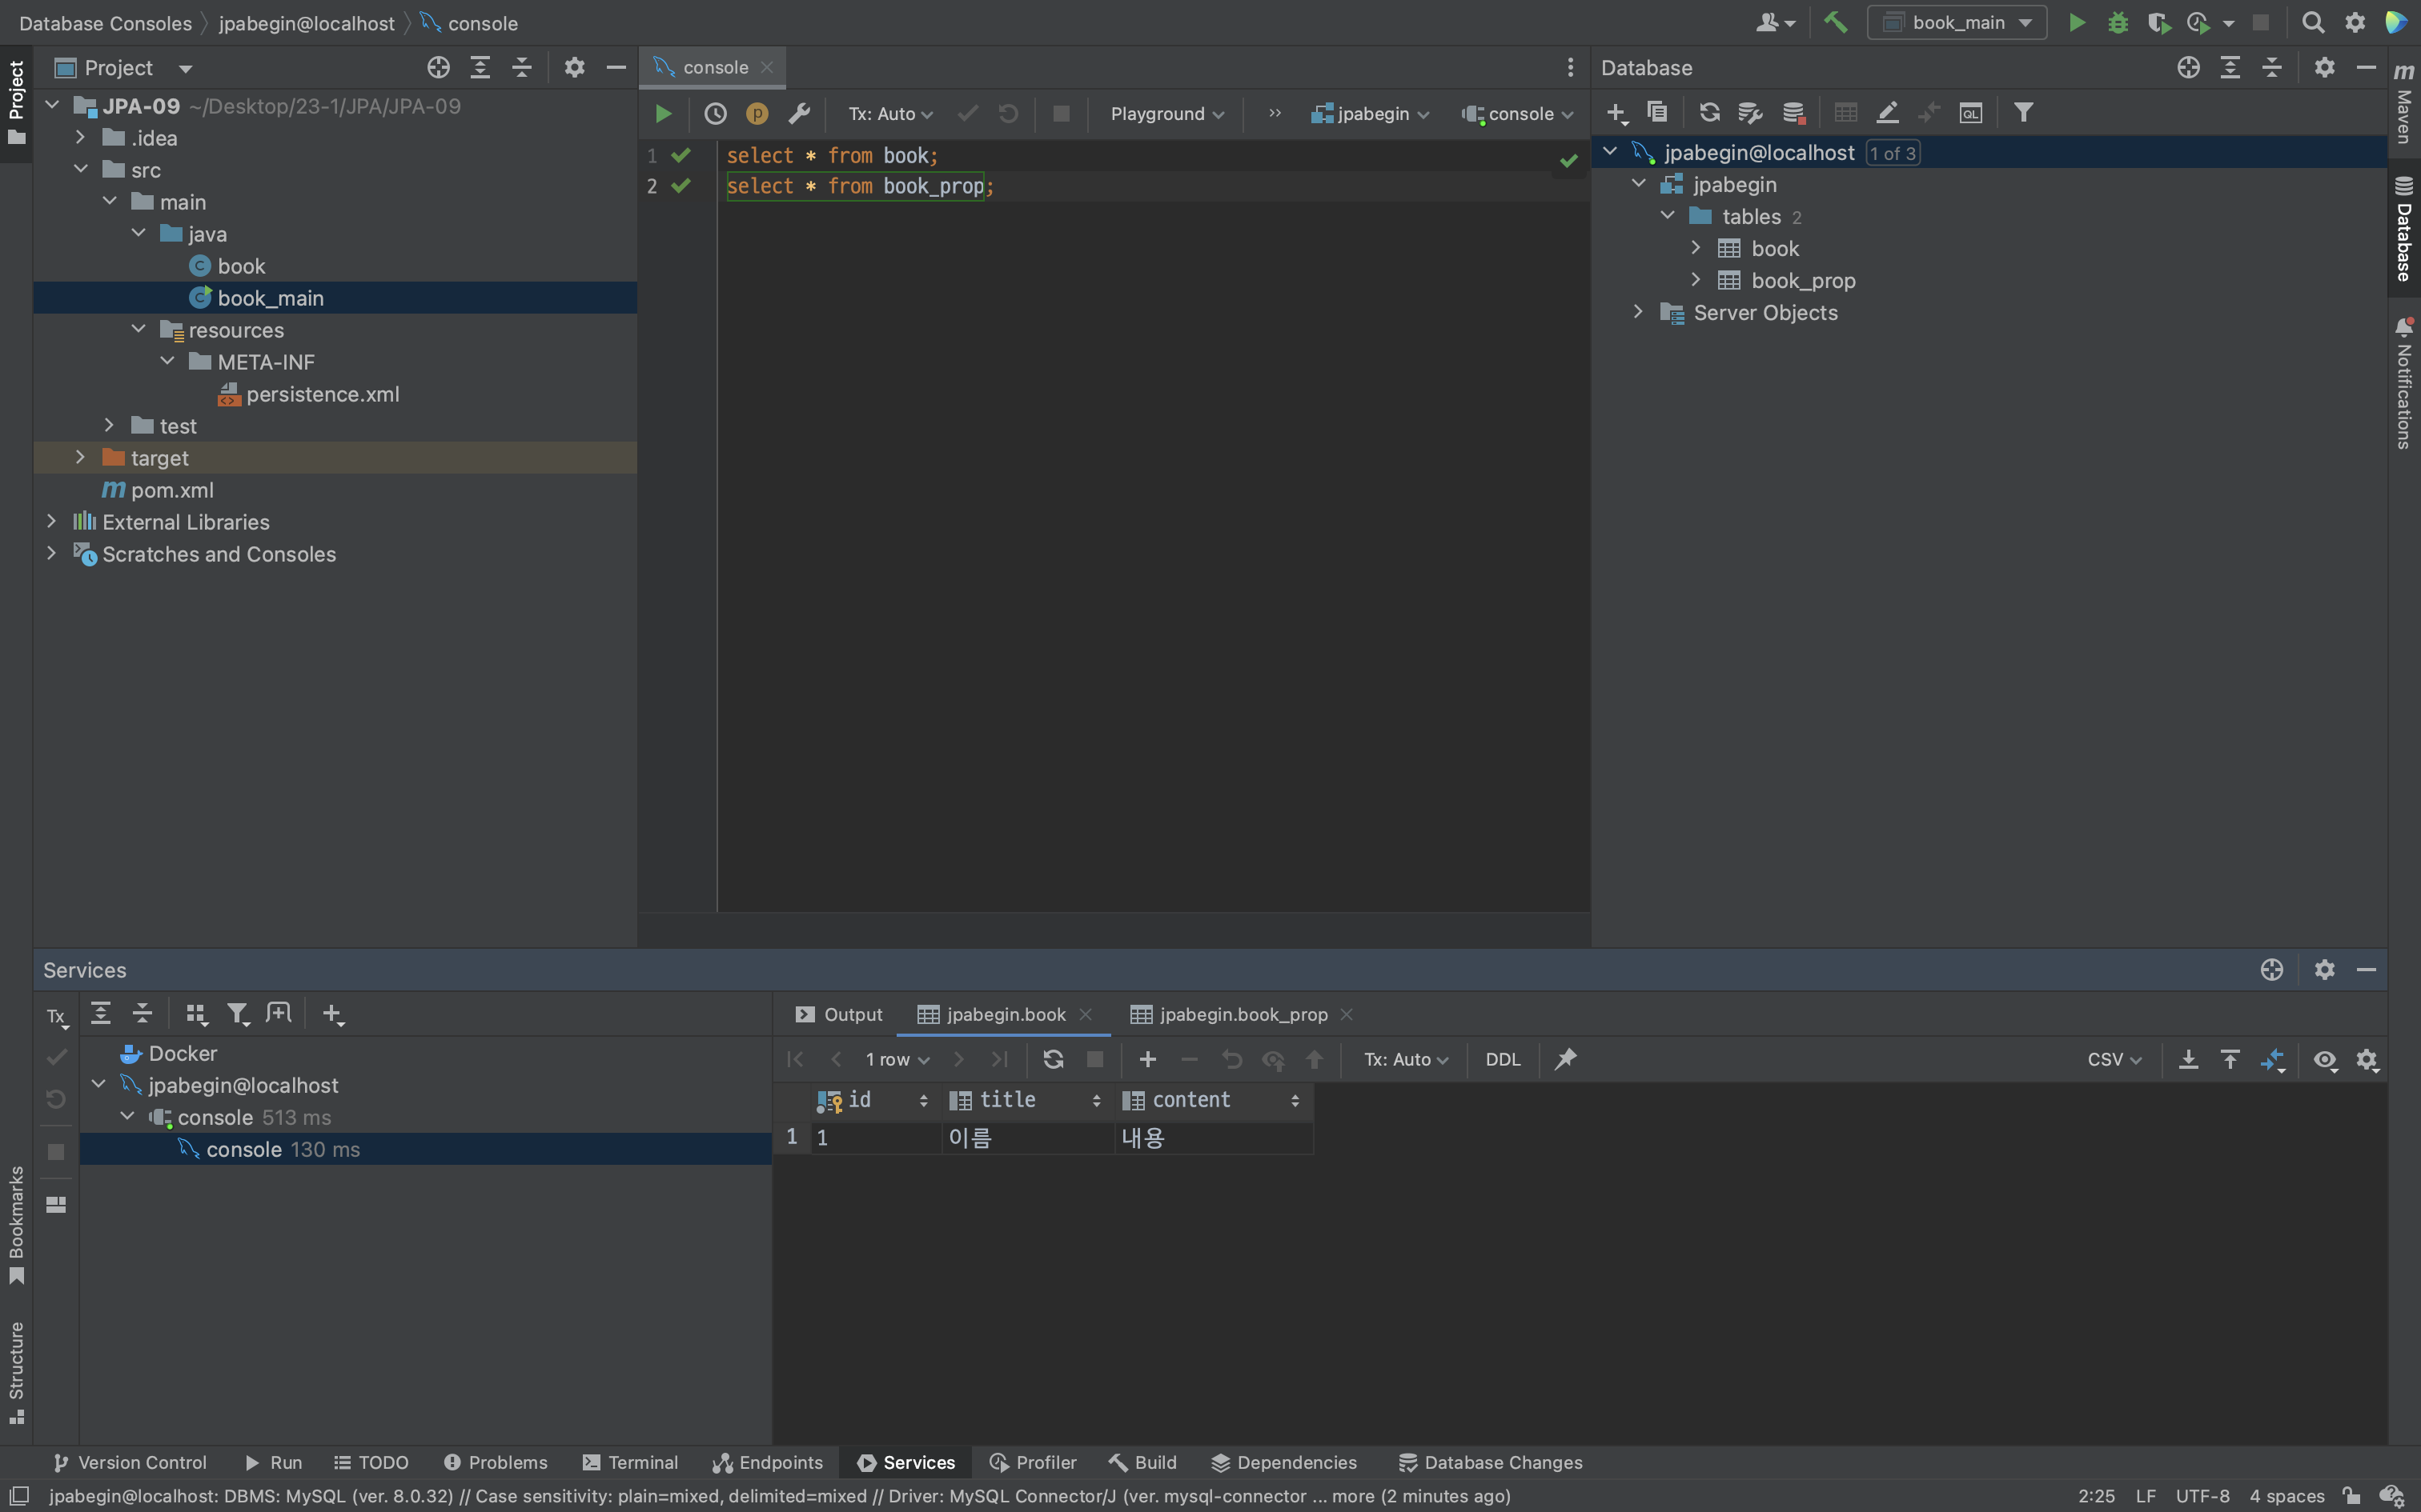Switch to jpabegin.book_prop result tab
Image resolution: width=2421 pixels, height=1512 pixels.
1243,1014
